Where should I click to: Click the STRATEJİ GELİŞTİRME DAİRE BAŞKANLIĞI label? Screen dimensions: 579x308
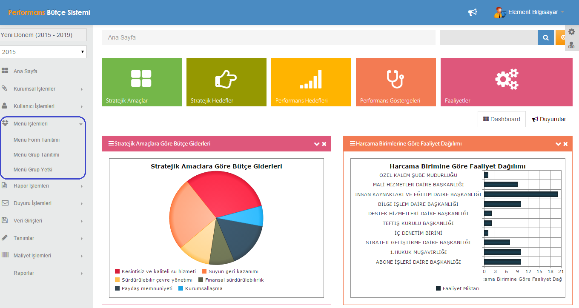coord(418,242)
